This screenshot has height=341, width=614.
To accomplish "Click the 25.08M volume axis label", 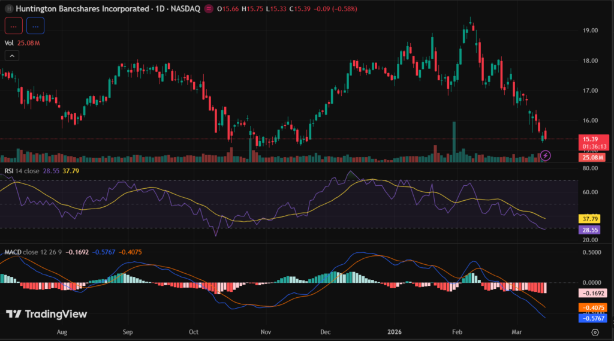I will pyautogui.click(x=591, y=157).
